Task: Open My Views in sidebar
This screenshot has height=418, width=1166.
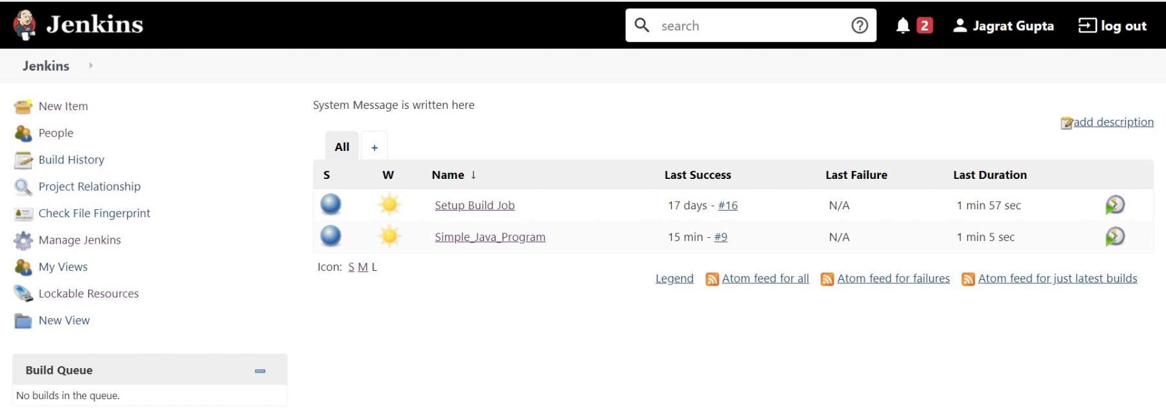Action: click(x=63, y=267)
